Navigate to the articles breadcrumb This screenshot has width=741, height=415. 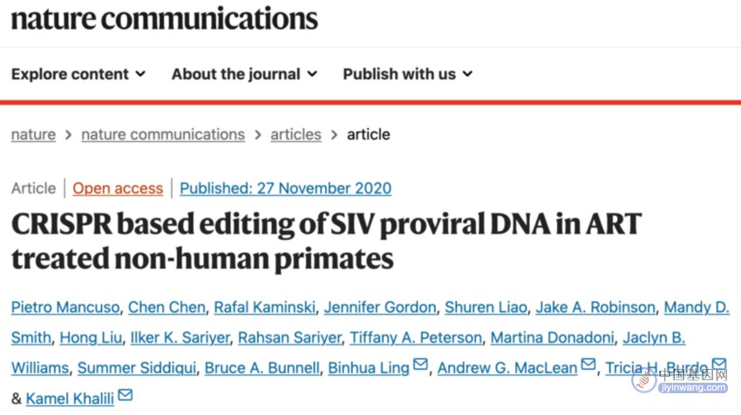click(296, 135)
